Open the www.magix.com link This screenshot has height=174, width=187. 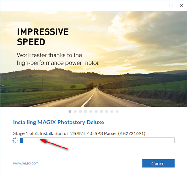coord(26,163)
